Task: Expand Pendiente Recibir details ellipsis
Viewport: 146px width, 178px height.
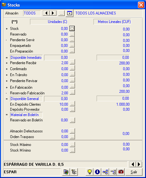Action: [72, 62]
